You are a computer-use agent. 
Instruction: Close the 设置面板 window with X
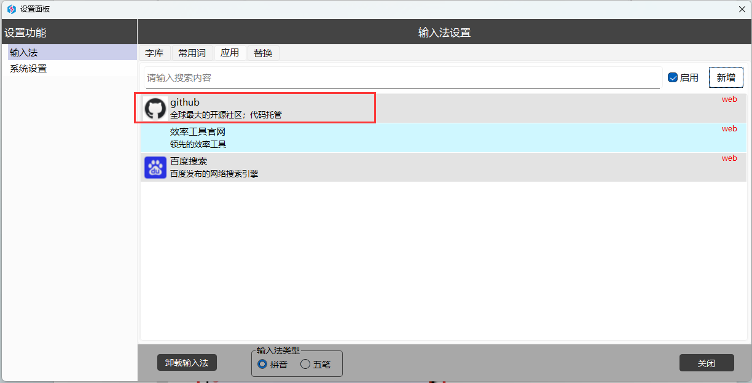[742, 9]
